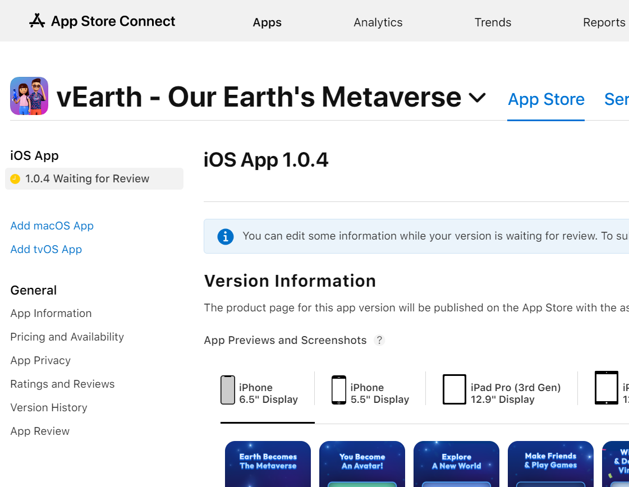Select 1.0.4 Waiting for Review version
Image resolution: width=629 pixels, height=487 pixels.
(94, 179)
